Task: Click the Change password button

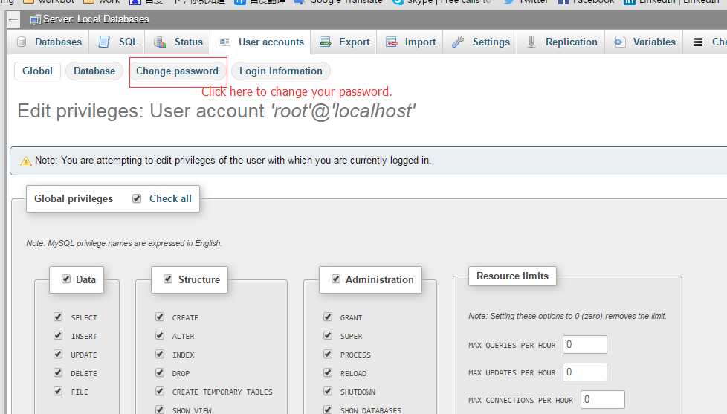Action: coord(177,71)
